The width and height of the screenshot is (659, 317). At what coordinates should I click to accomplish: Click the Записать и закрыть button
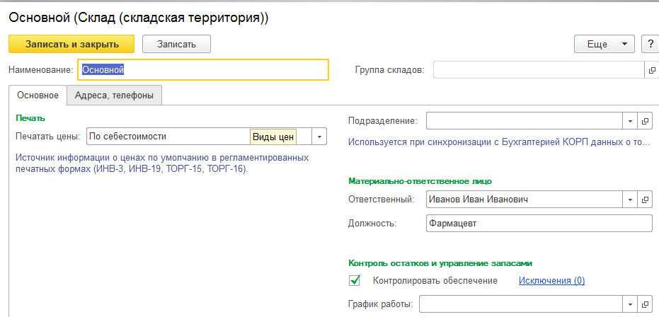point(71,44)
